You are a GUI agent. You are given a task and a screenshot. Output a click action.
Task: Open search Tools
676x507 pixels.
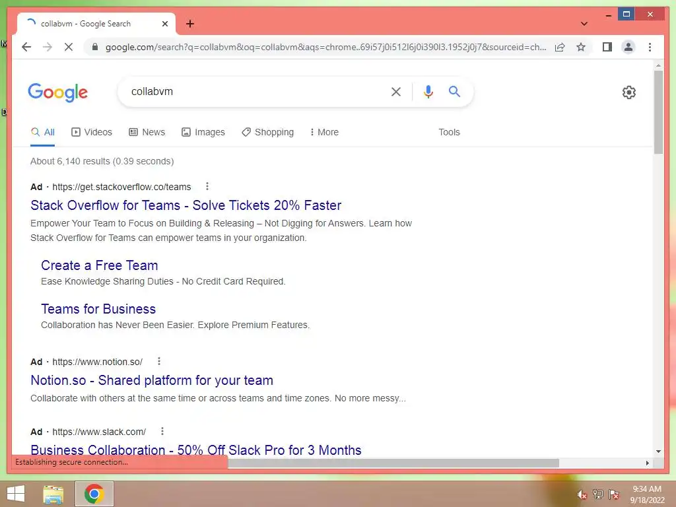click(449, 132)
